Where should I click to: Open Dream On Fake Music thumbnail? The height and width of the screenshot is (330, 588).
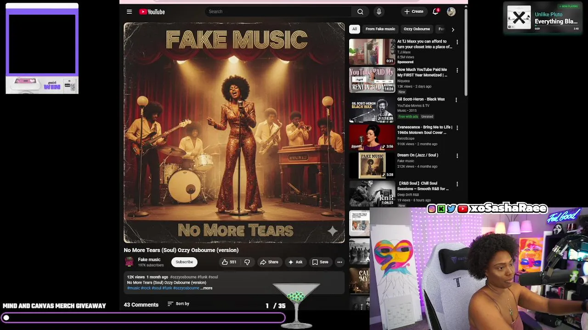click(x=372, y=165)
